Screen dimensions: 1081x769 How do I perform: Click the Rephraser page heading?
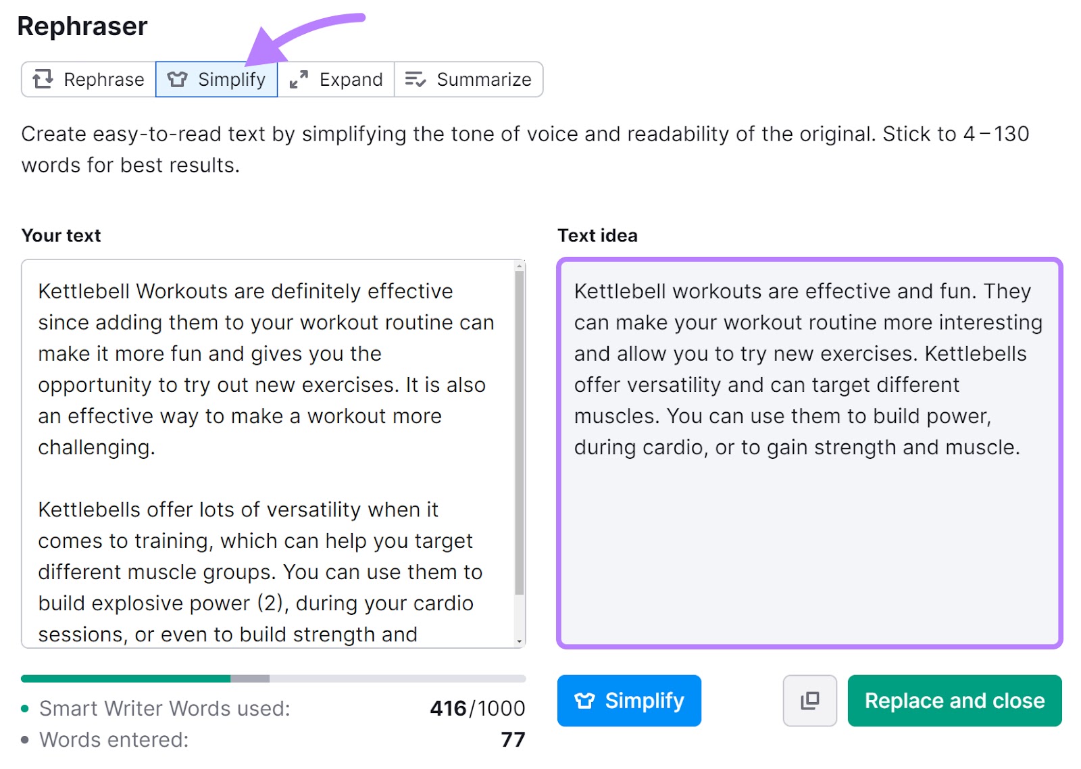[x=82, y=26]
